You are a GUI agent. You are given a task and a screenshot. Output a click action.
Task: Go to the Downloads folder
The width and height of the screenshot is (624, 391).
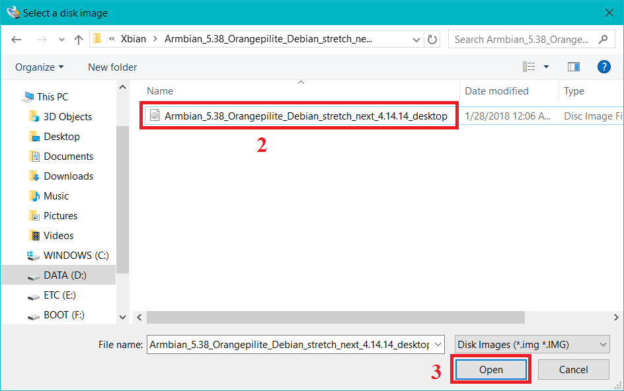(x=69, y=176)
